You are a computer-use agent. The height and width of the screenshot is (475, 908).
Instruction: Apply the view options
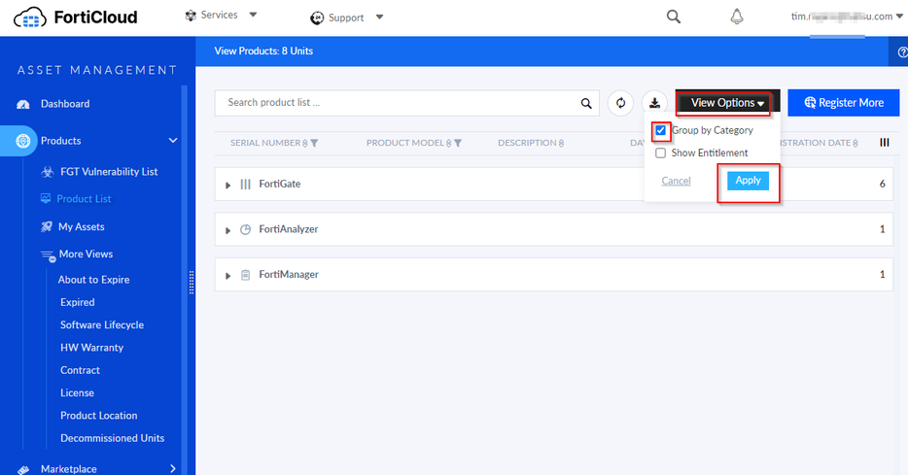tap(749, 181)
